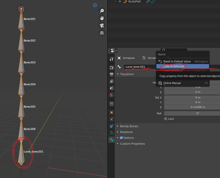Expand the Relations panel
Screen dimensions: 220x178
point(118,132)
